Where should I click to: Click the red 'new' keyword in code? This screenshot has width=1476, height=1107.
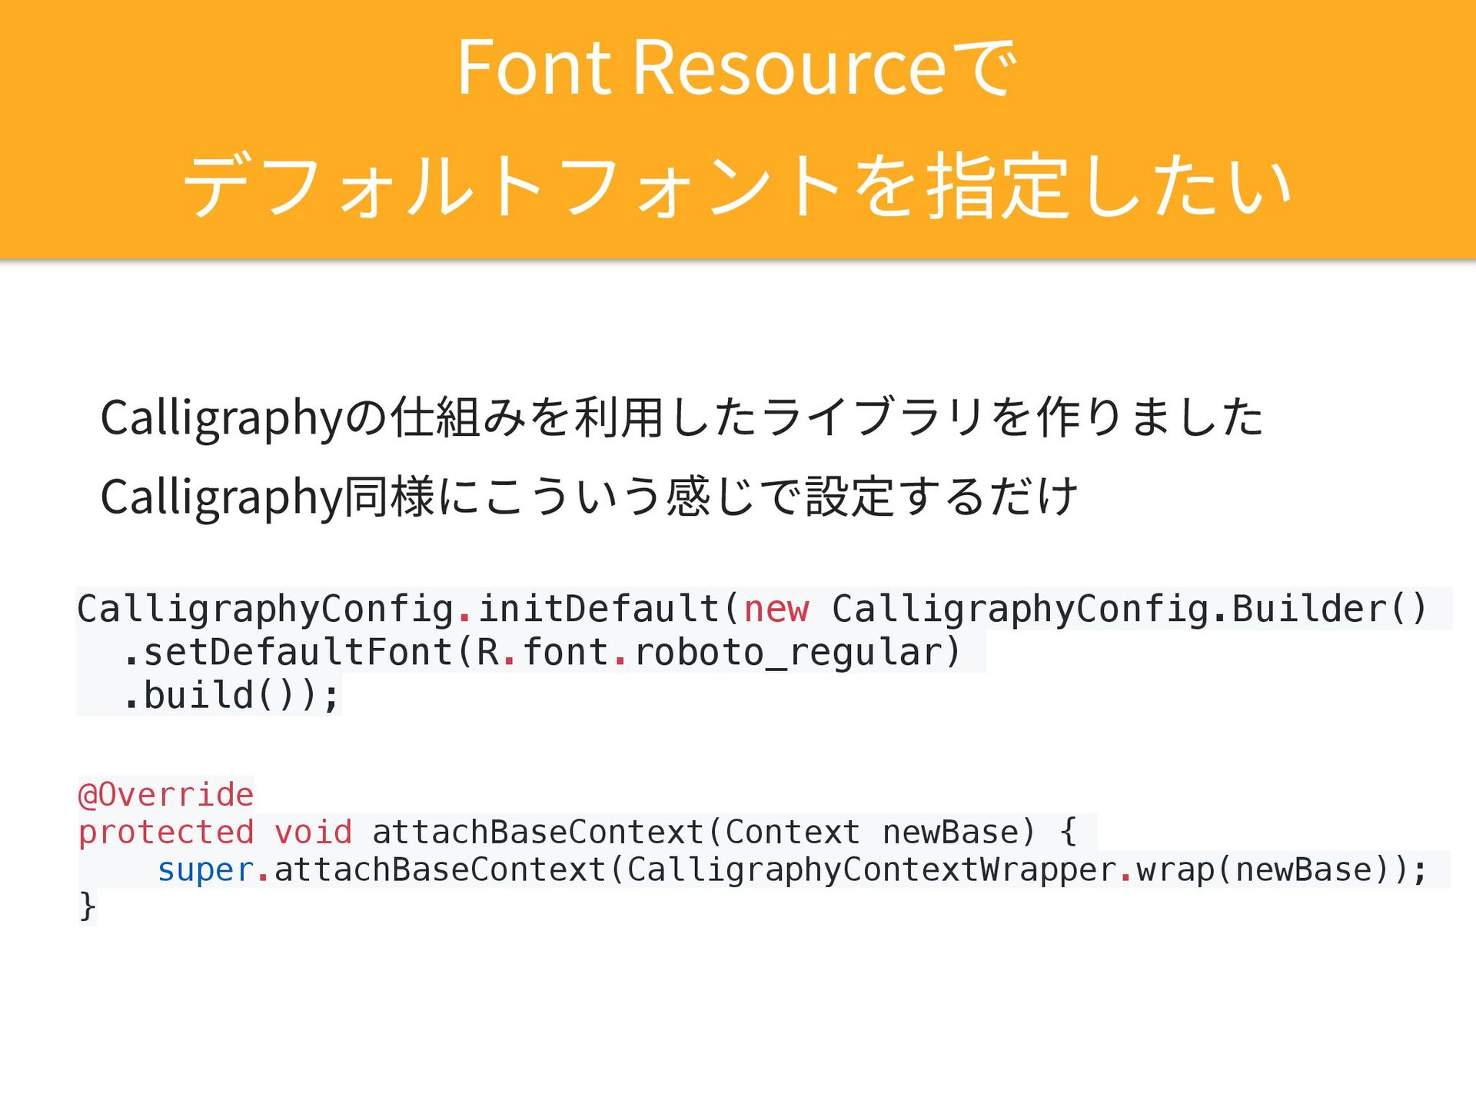[x=776, y=609]
